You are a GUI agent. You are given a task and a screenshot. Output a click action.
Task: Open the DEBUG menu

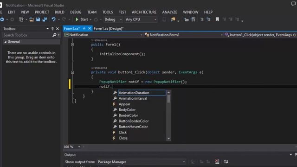76,12
